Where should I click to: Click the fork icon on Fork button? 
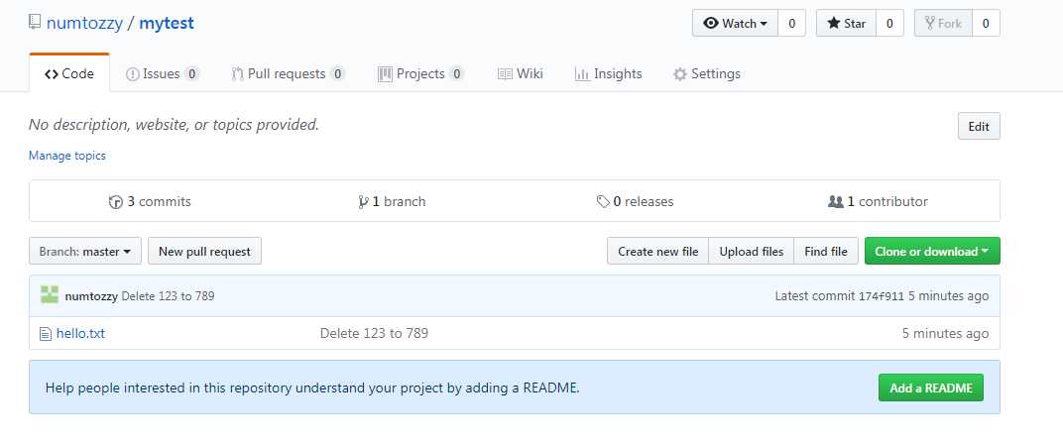point(931,23)
